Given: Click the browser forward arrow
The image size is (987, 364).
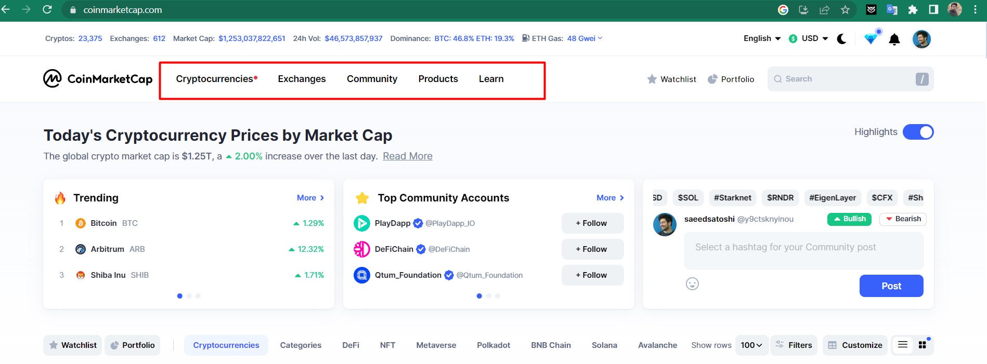Looking at the screenshot, I should pos(26,9).
